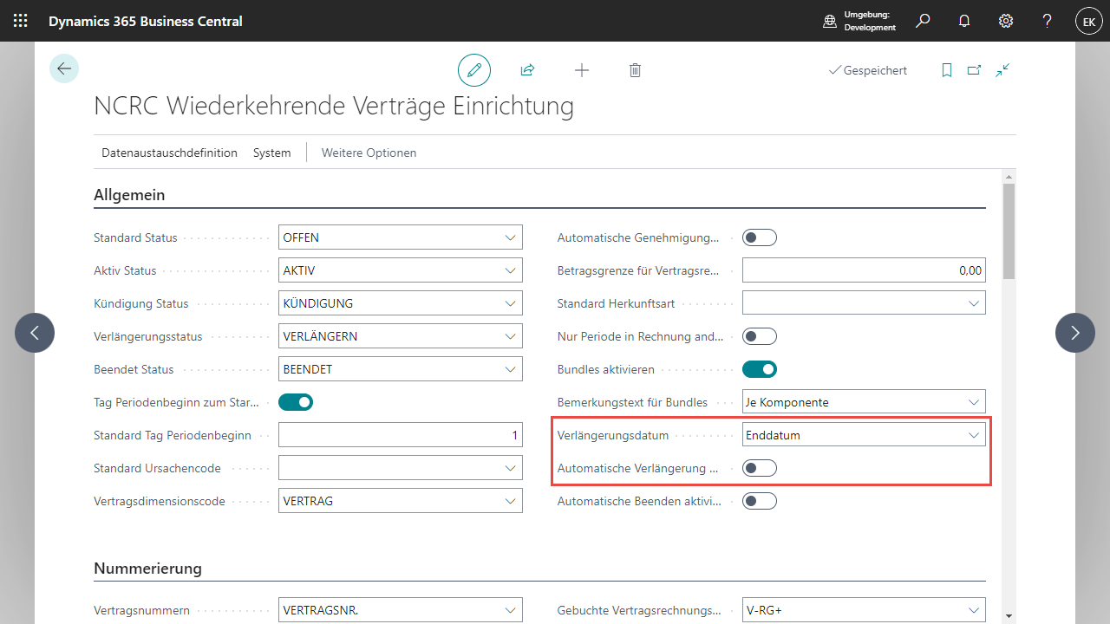Delete record using the trash icon
This screenshot has width=1110, height=624.
tap(635, 70)
